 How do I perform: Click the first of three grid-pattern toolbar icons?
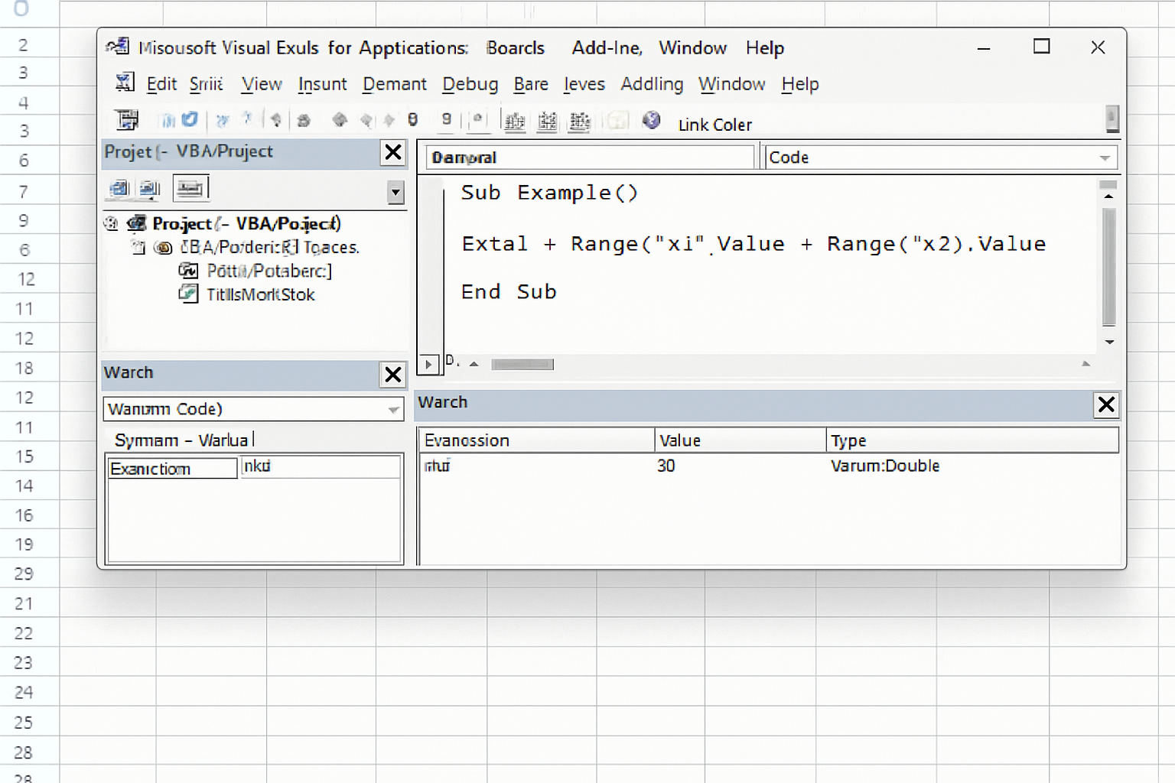pos(515,121)
